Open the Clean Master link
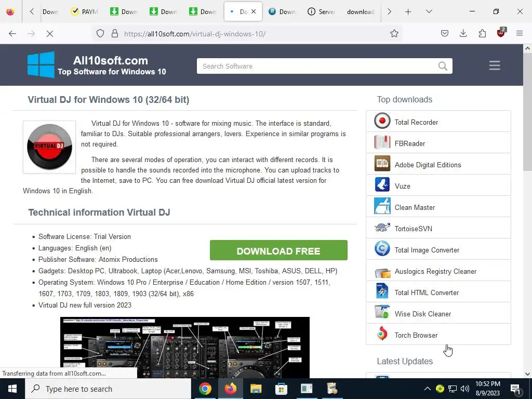This screenshot has width=532, height=399. pos(415,207)
